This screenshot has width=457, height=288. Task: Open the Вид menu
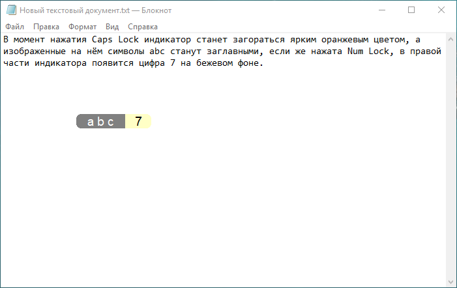point(112,27)
